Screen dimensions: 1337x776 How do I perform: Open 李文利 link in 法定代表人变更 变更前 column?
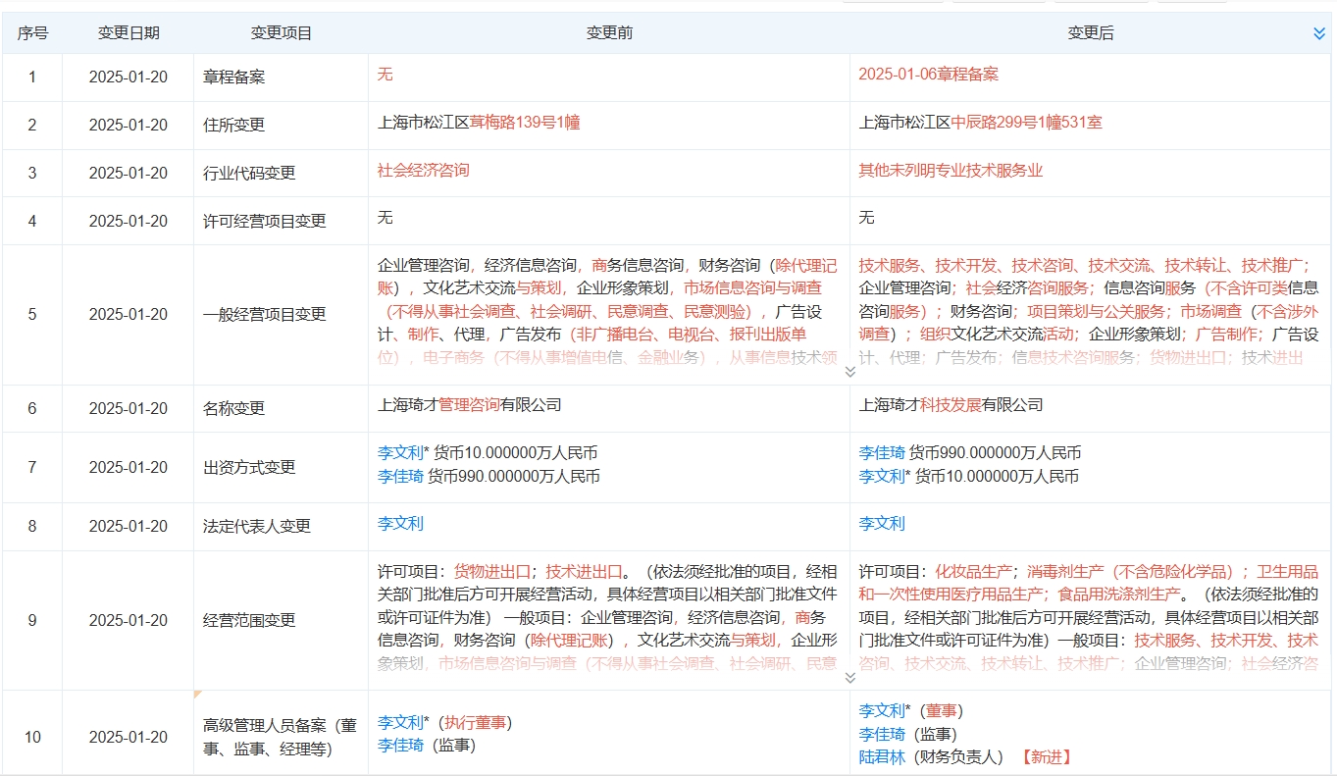click(400, 524)
